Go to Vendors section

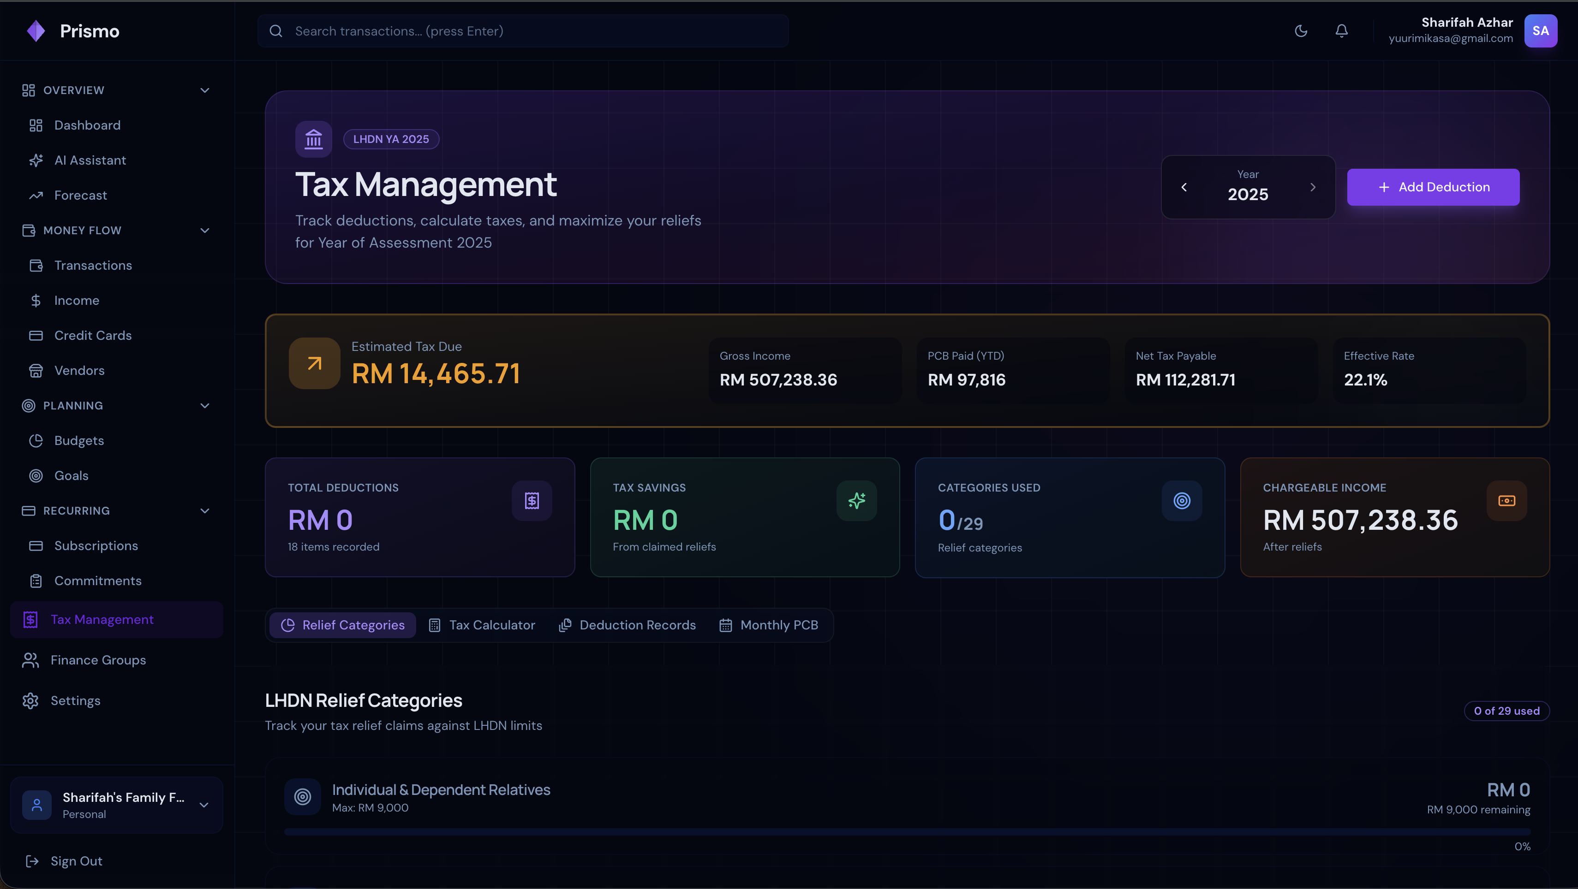coord(79,370)
